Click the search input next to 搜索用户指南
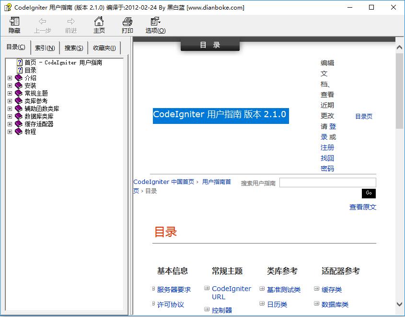This screenshot has height=317, width=405. (328, 183)
